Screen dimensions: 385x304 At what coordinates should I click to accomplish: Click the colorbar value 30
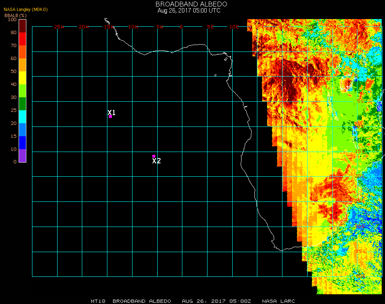13,98
